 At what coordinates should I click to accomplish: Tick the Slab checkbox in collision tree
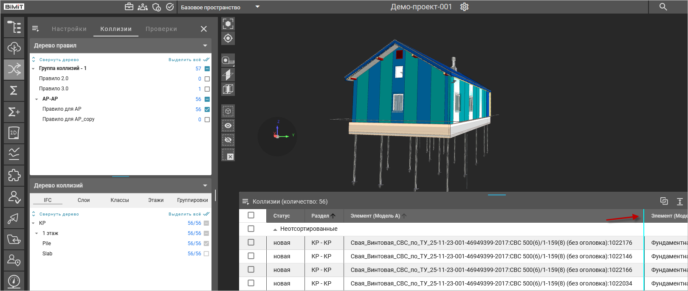point(206,254)
